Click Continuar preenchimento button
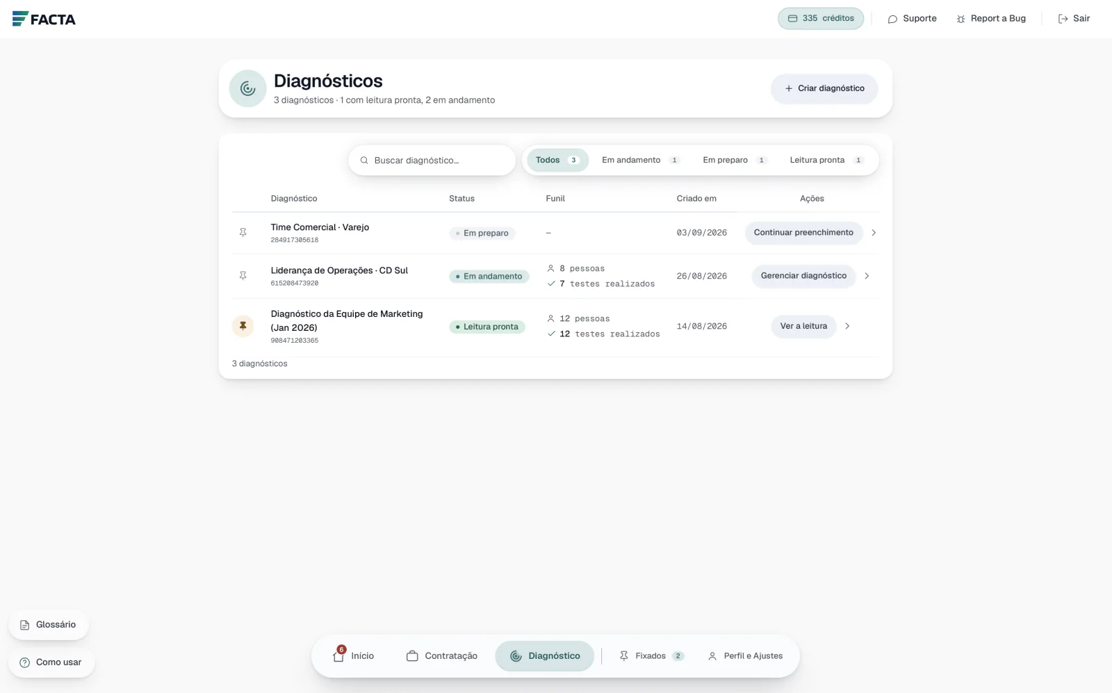Viewport: 1112px width, 693px height. click(803, 233)
